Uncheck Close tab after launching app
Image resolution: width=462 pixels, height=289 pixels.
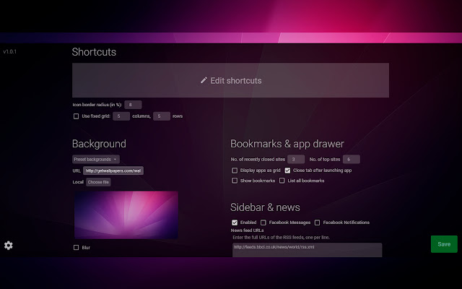click(287, 171)
